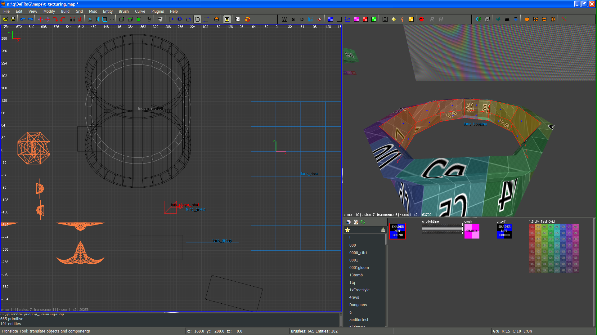Viewport: 597px width, 335px height.
Task: Click the orange cylinder toolbar icon
Action: tap(217, 19)
